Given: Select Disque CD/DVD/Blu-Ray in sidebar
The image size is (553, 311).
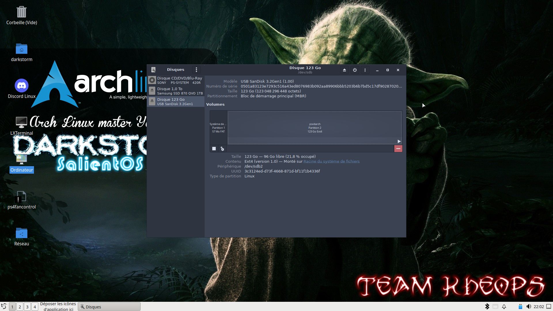Looking at the screenshot, I should [176, 80].
